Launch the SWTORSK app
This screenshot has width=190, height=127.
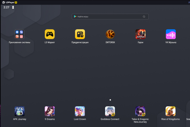(110, 34)
